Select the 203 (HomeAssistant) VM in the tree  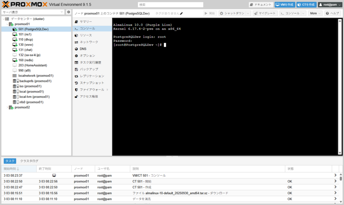[x=33, y=65]
